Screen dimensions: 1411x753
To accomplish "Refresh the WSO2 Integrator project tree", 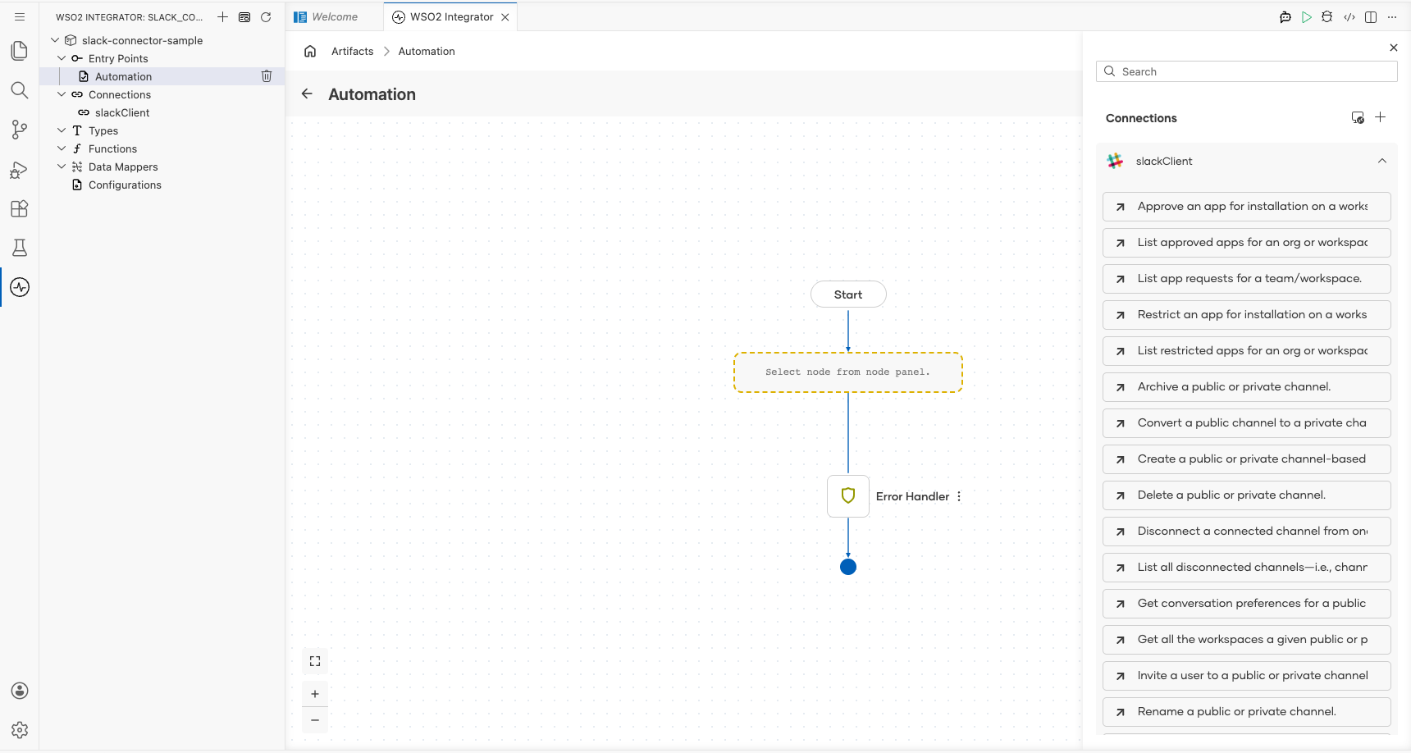I will [266, 16].
